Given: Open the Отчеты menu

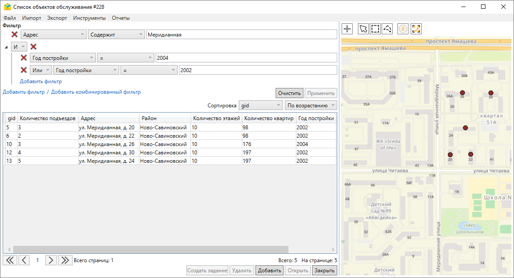Looking at the screenshot, I should point(120,18).
